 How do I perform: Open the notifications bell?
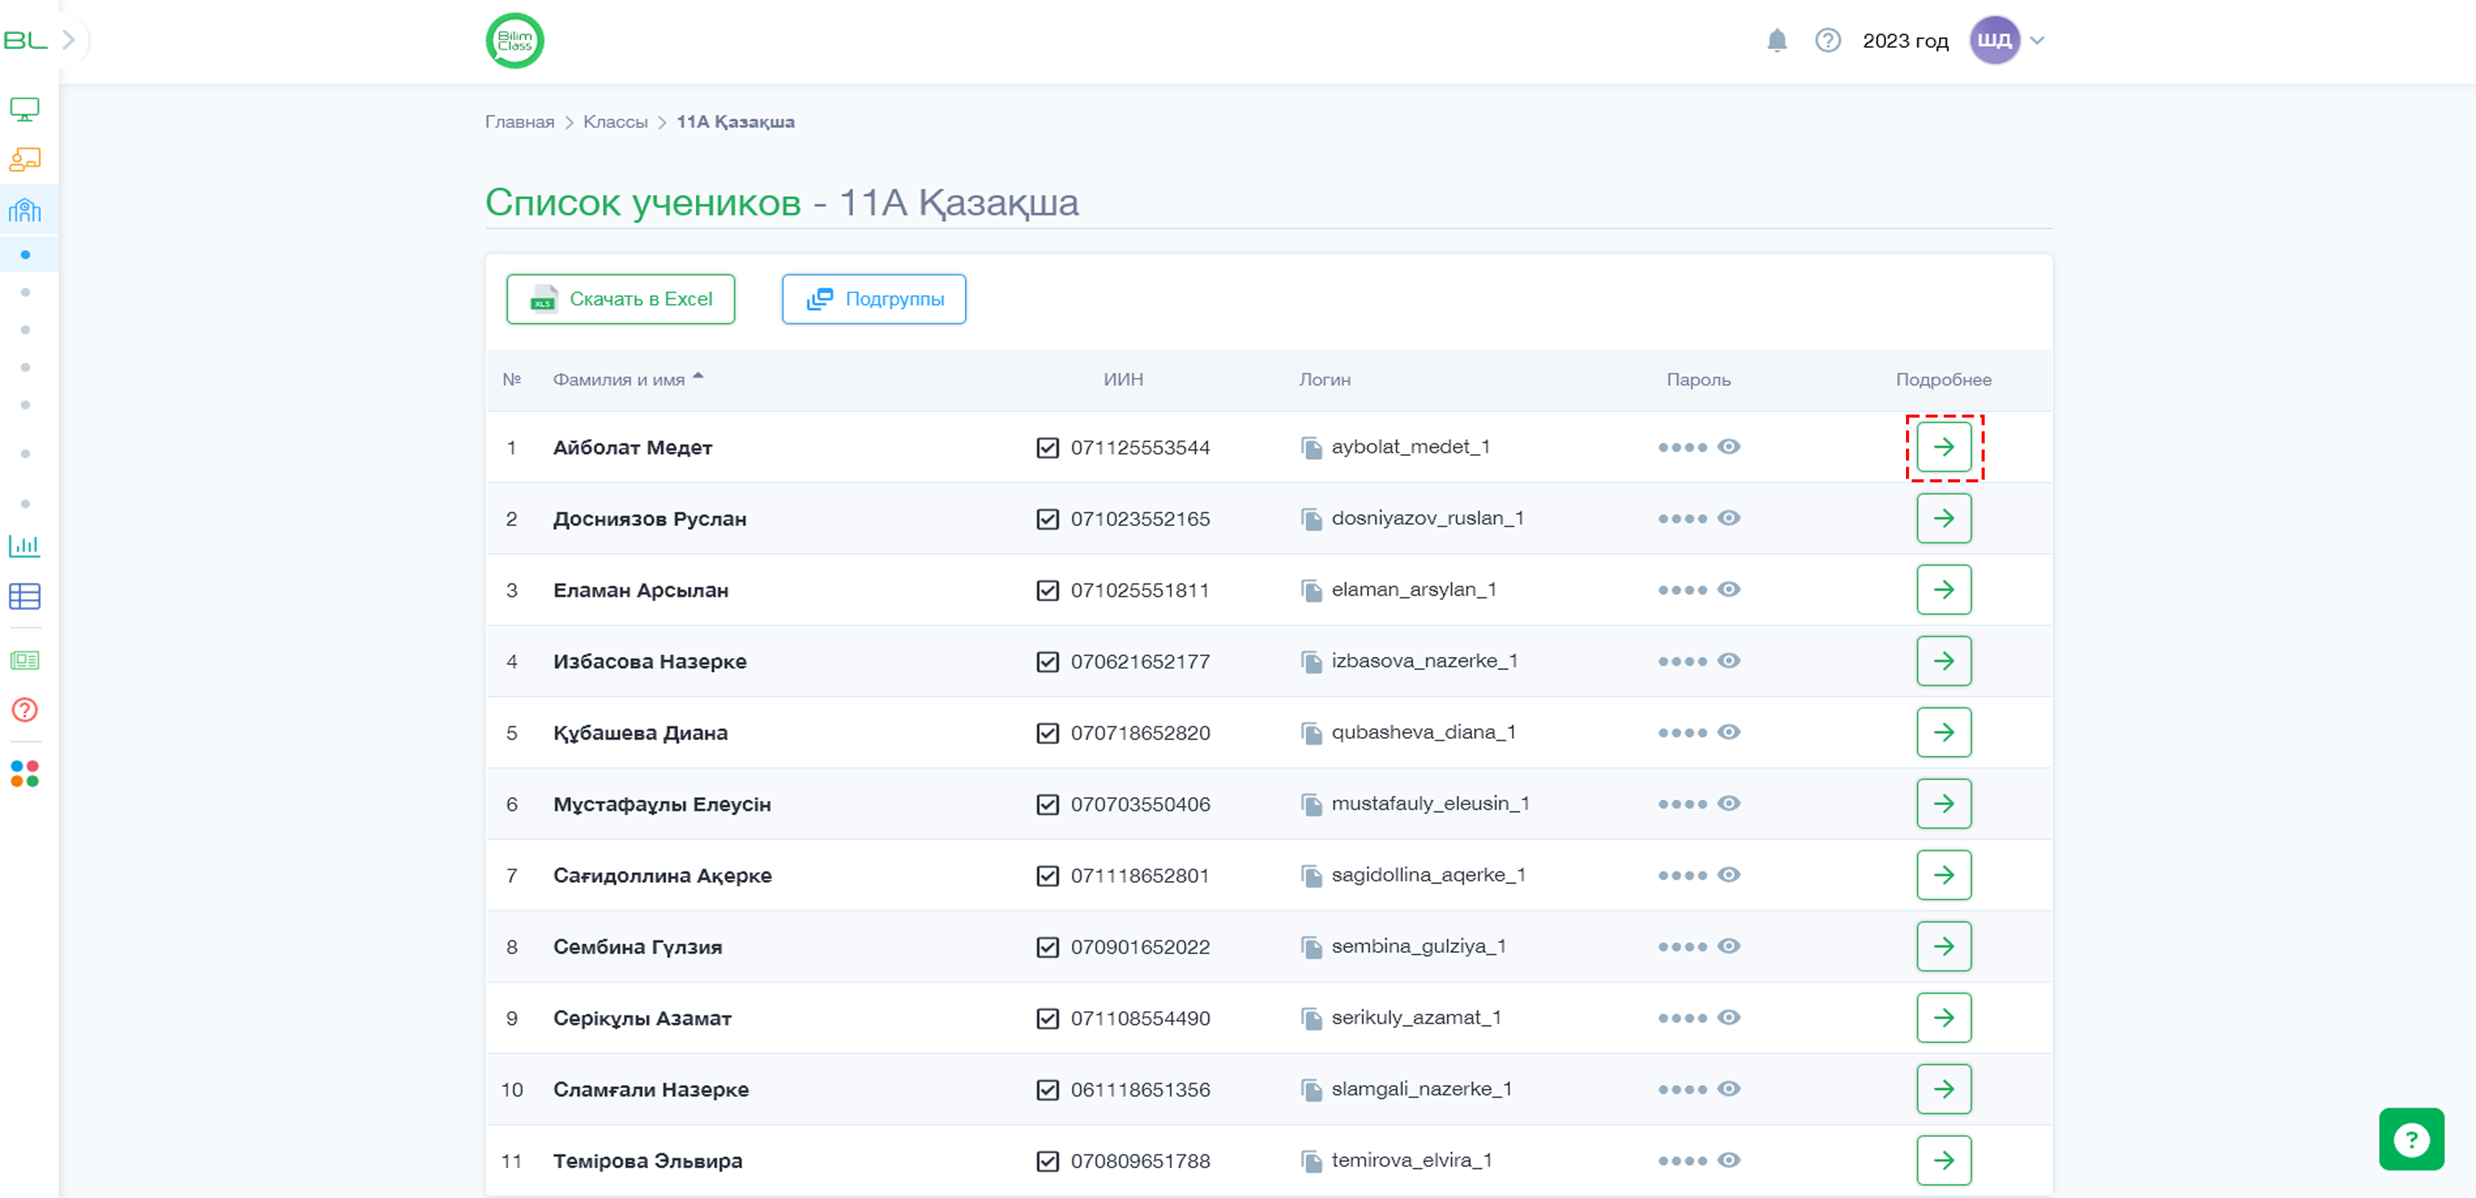1776,41
